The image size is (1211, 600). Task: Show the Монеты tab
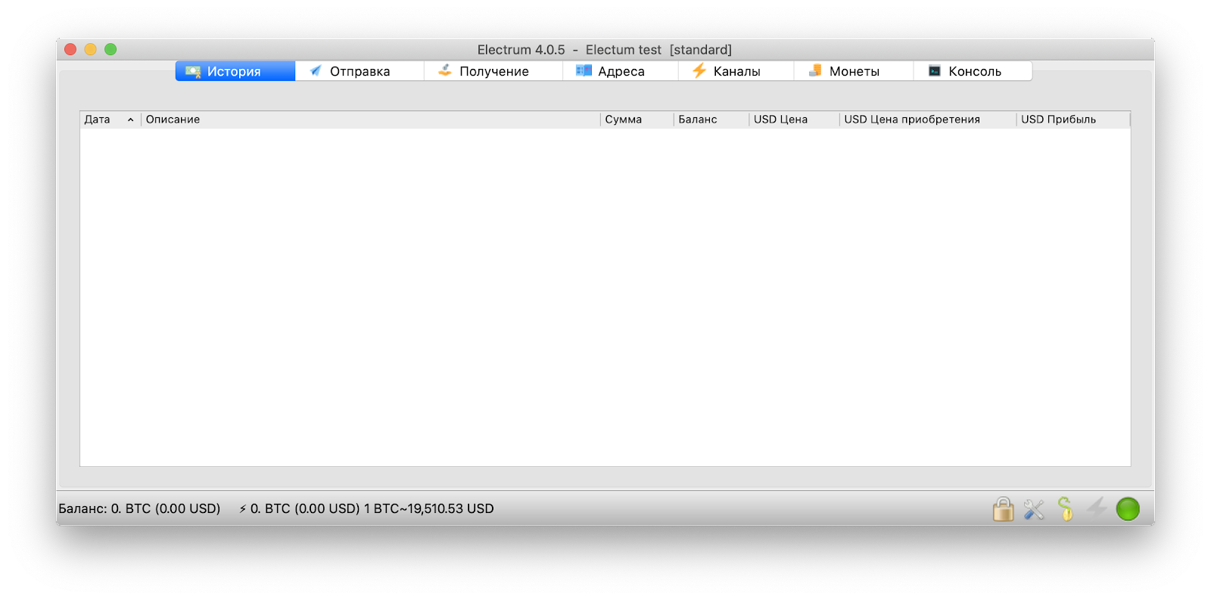tap(854, 71)
